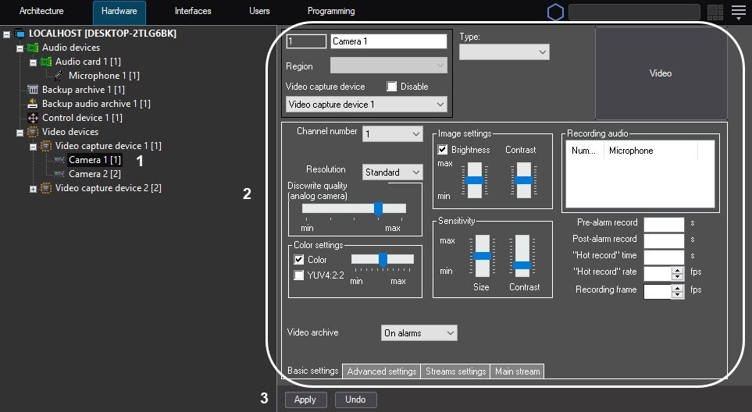The width and height of the screenshot is (752, 412).
Task: Click the Control device 1 icon
Action: pyautogui.click(x=33, y=118)
